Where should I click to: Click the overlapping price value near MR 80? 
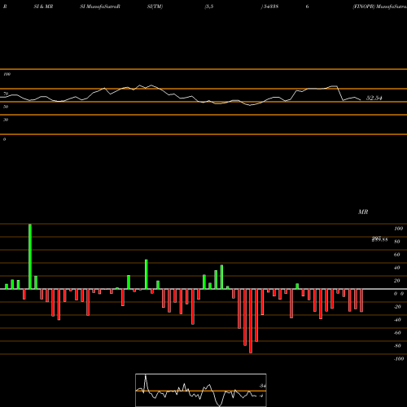point(379,239)
